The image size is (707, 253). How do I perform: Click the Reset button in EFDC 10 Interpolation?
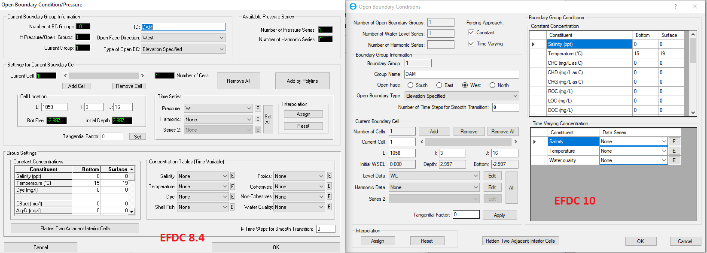(427, 241)
